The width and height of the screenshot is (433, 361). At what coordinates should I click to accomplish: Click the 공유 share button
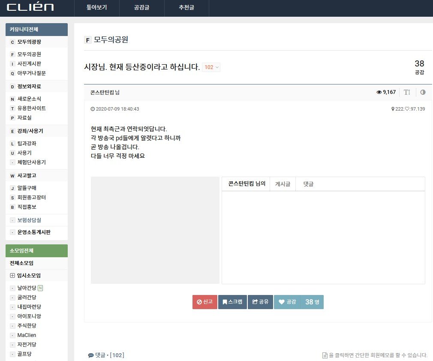[x=260, y=302]
